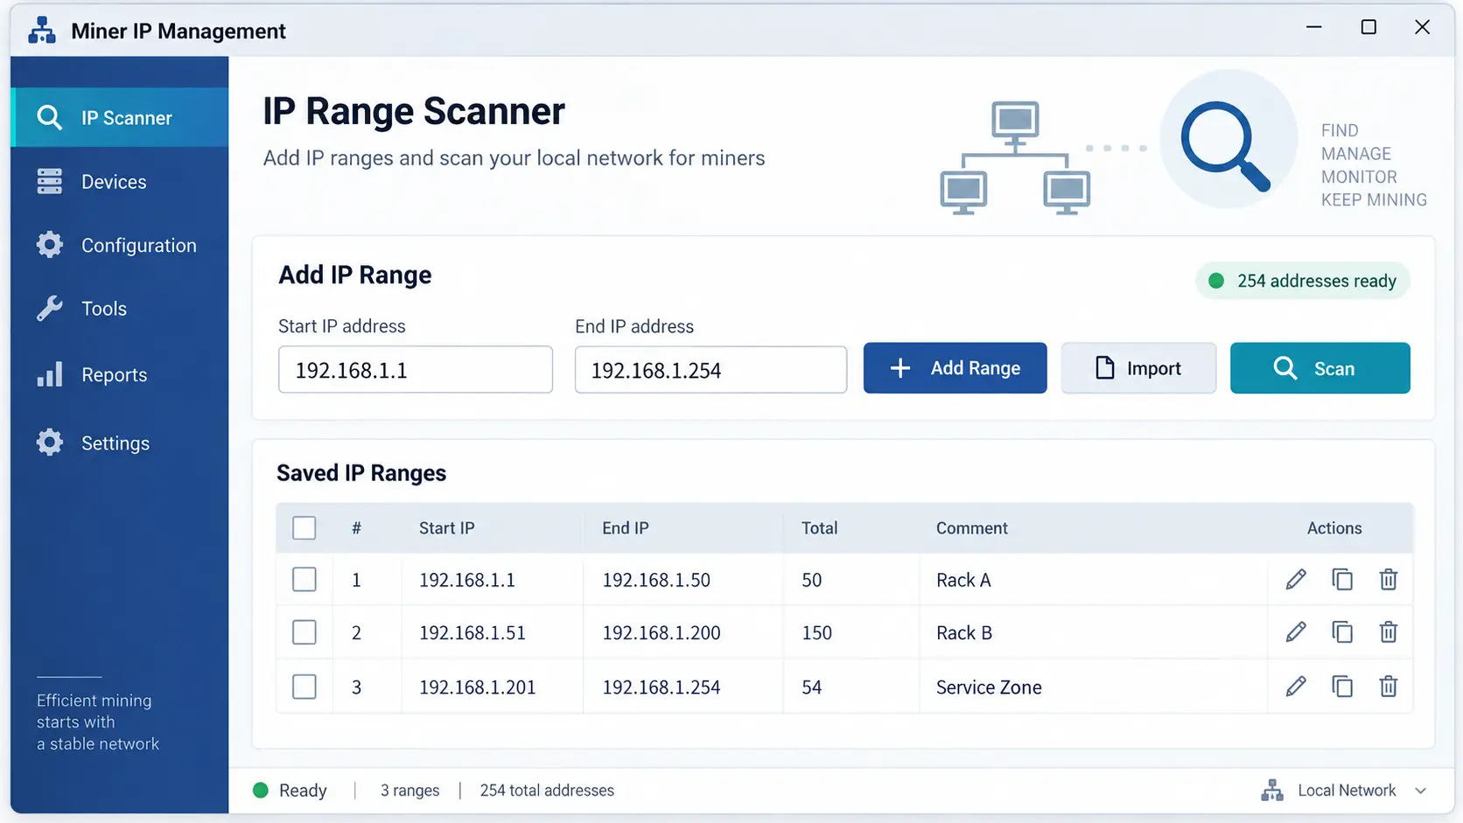Screen dimensions: 1463x823
Task: Start the Scan button
Action: pyautogui.click(x=1319, y=368)
